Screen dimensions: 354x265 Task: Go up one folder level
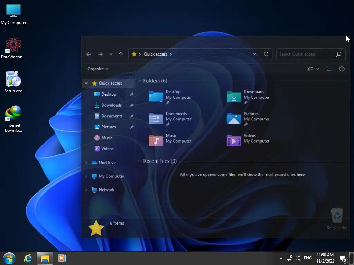[121, 54]
